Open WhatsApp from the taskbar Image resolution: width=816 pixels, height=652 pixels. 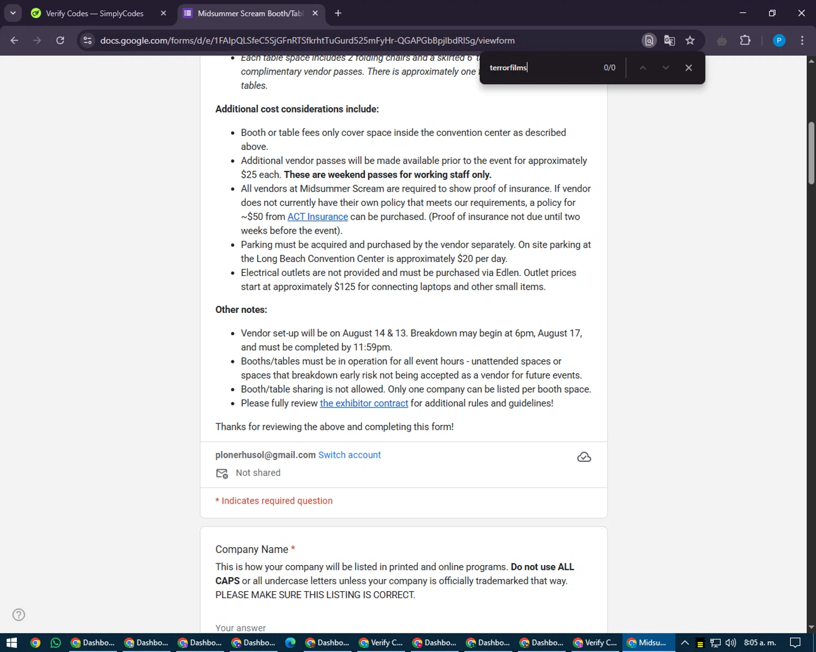coord(55,643)
